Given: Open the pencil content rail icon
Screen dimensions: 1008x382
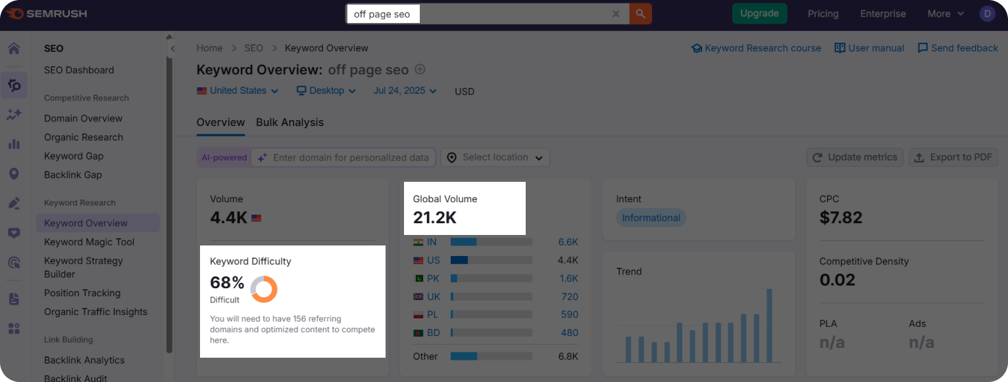Looking at the screenshot, I should pyautogui.click(x=14, y=203).
